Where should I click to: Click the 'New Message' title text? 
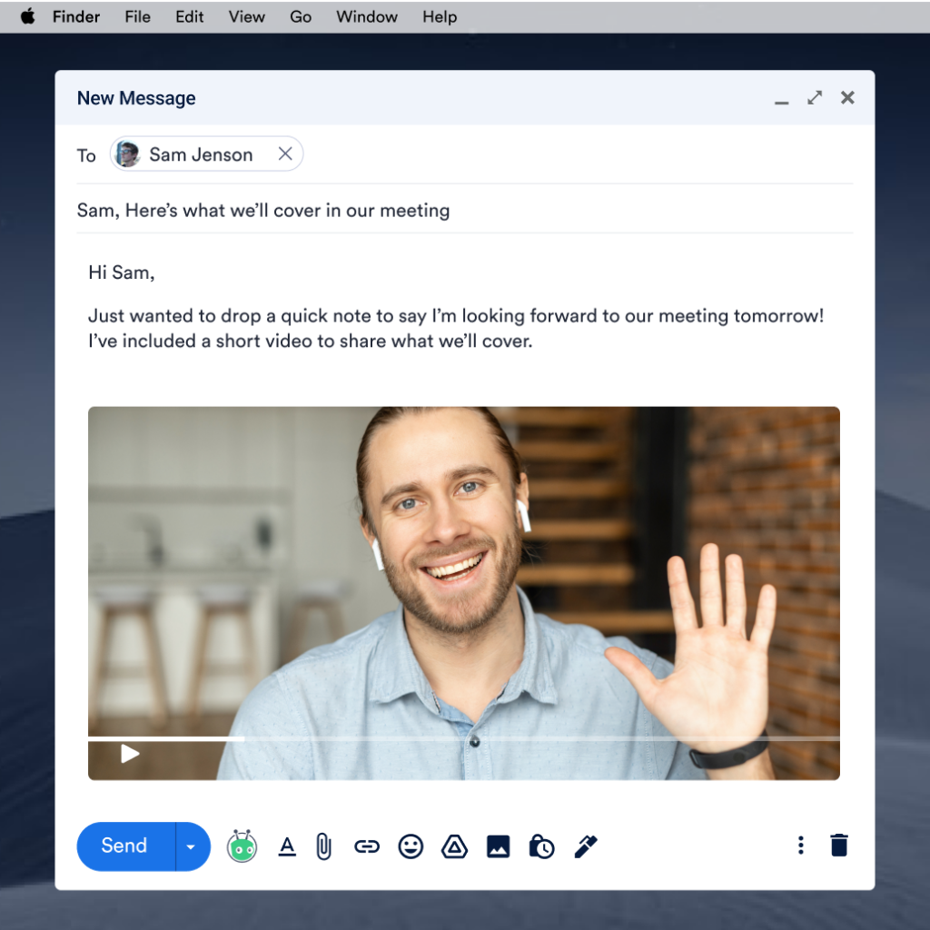pos(136,98)
